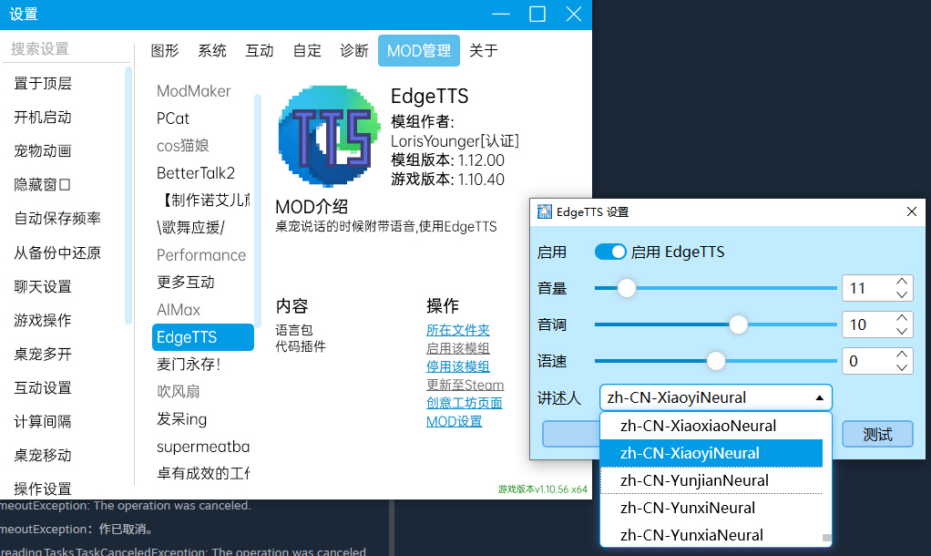Open 创意工坊页面 link
Image resolution: width=931 pixels, height=556 pixels.
(x=465, y=403)
